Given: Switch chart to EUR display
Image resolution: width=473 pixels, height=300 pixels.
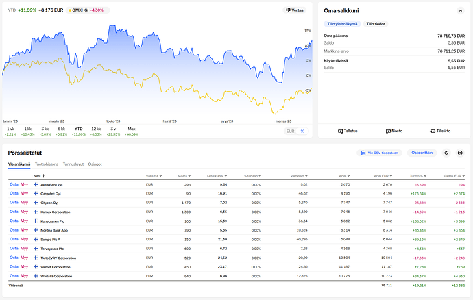Looking at the screenshot, I should coord(290,131).
